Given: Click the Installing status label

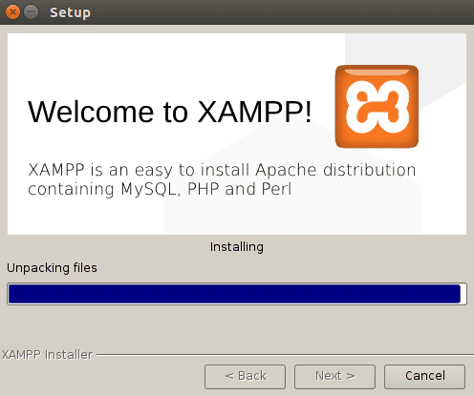Looking at the screenshot, I should coord(237,247).
